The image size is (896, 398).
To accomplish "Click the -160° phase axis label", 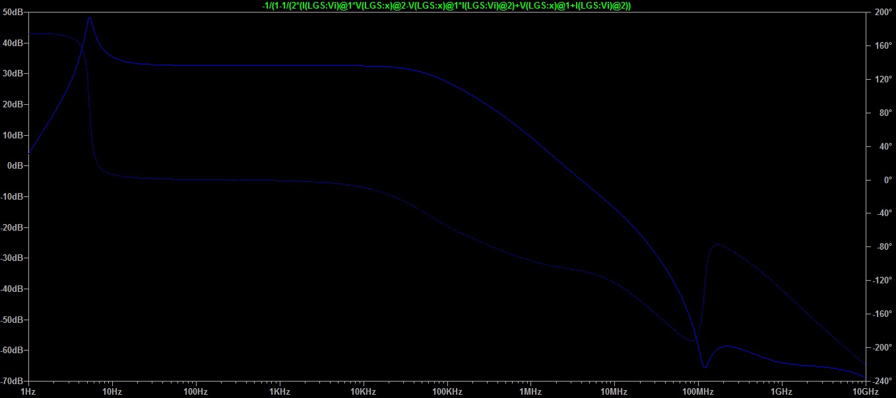I will pyautogui.click(x=882, y=314).
